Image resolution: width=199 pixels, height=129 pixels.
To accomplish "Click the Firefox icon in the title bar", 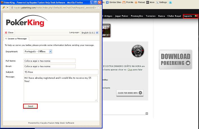I will coord(2,2).
